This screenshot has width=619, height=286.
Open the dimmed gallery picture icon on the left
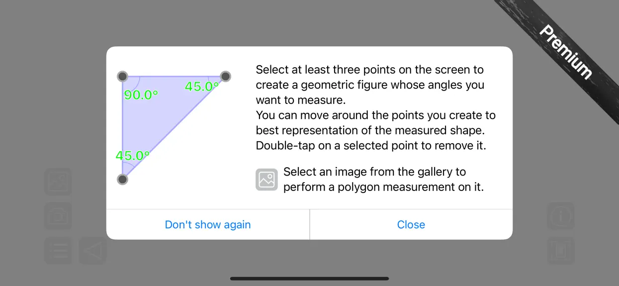coord(58,182)
